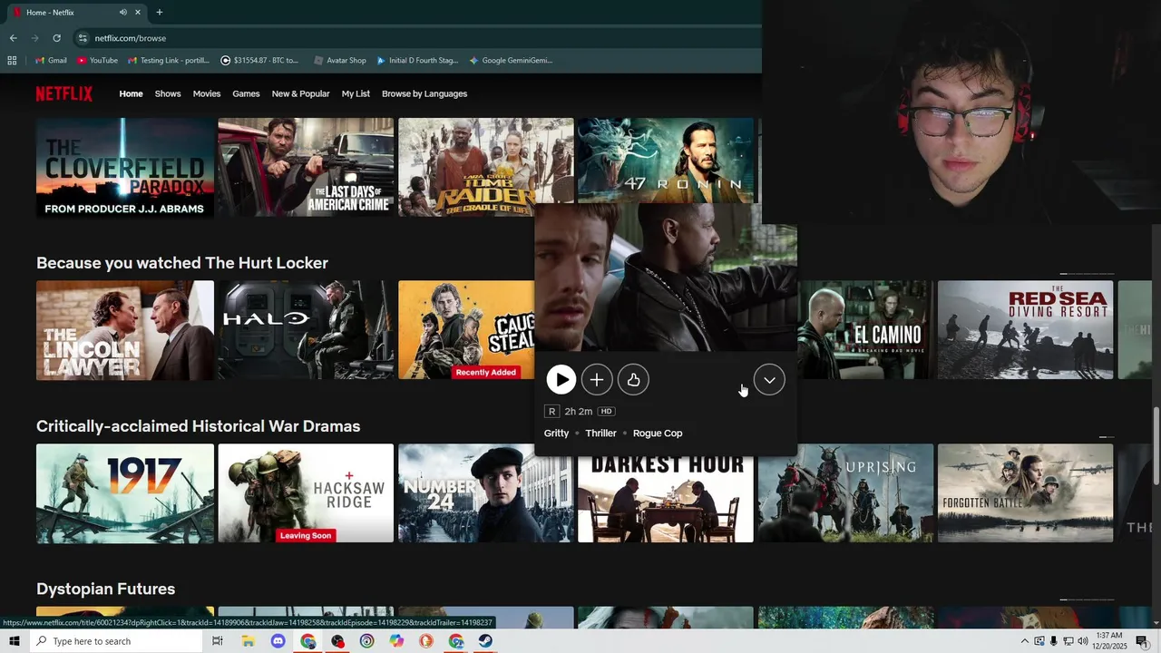Open a new browser tab
The image size is (1161, 653).
coord(160,12)
